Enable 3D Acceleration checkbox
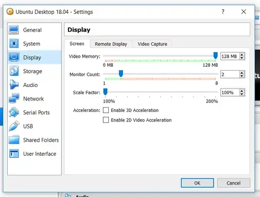 106,110
